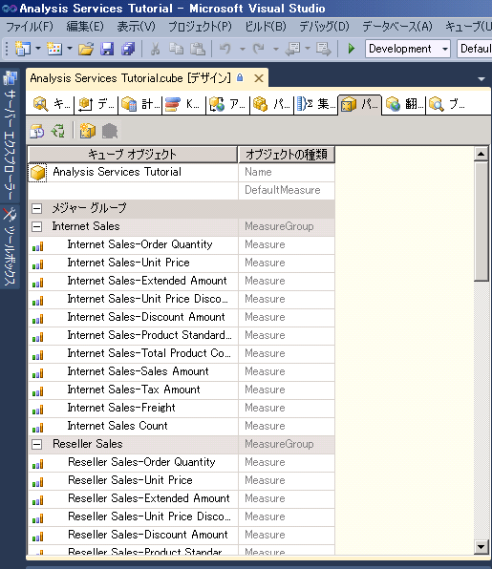Open the ファイル(F) menu
Screen dimensions: 492x569
30,27
